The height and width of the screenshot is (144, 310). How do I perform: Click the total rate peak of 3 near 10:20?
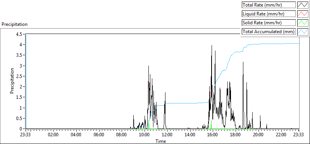(x=148, y=66)
